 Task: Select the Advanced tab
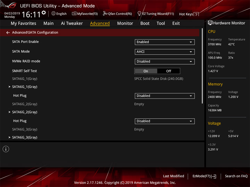100,24
